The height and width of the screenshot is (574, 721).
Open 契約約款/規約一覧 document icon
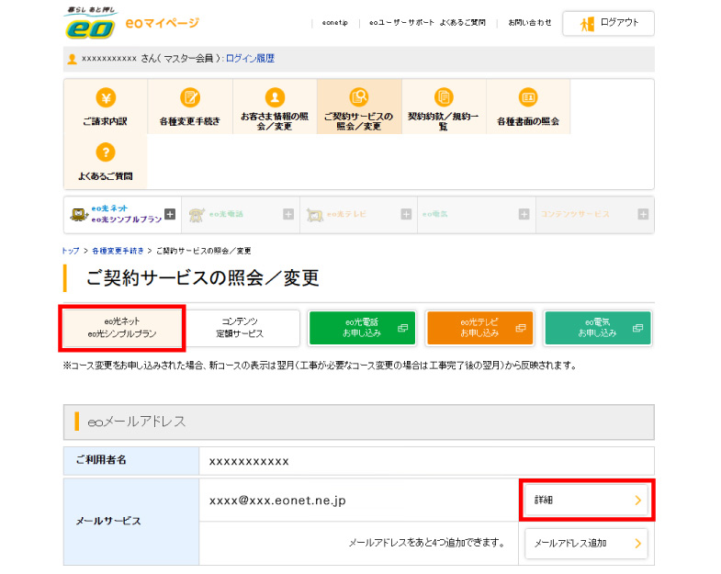click(444, 97)
